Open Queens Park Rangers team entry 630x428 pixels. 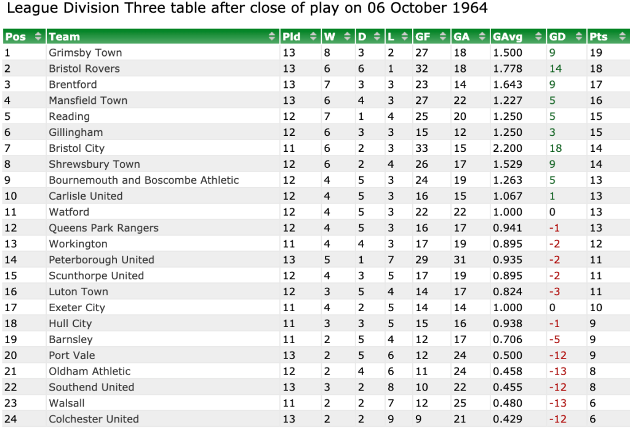(103, 228)
